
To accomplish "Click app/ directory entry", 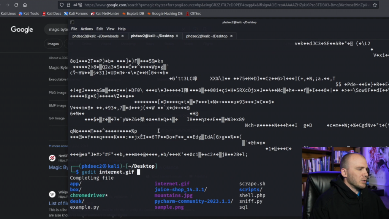I will tap(76, 184).
